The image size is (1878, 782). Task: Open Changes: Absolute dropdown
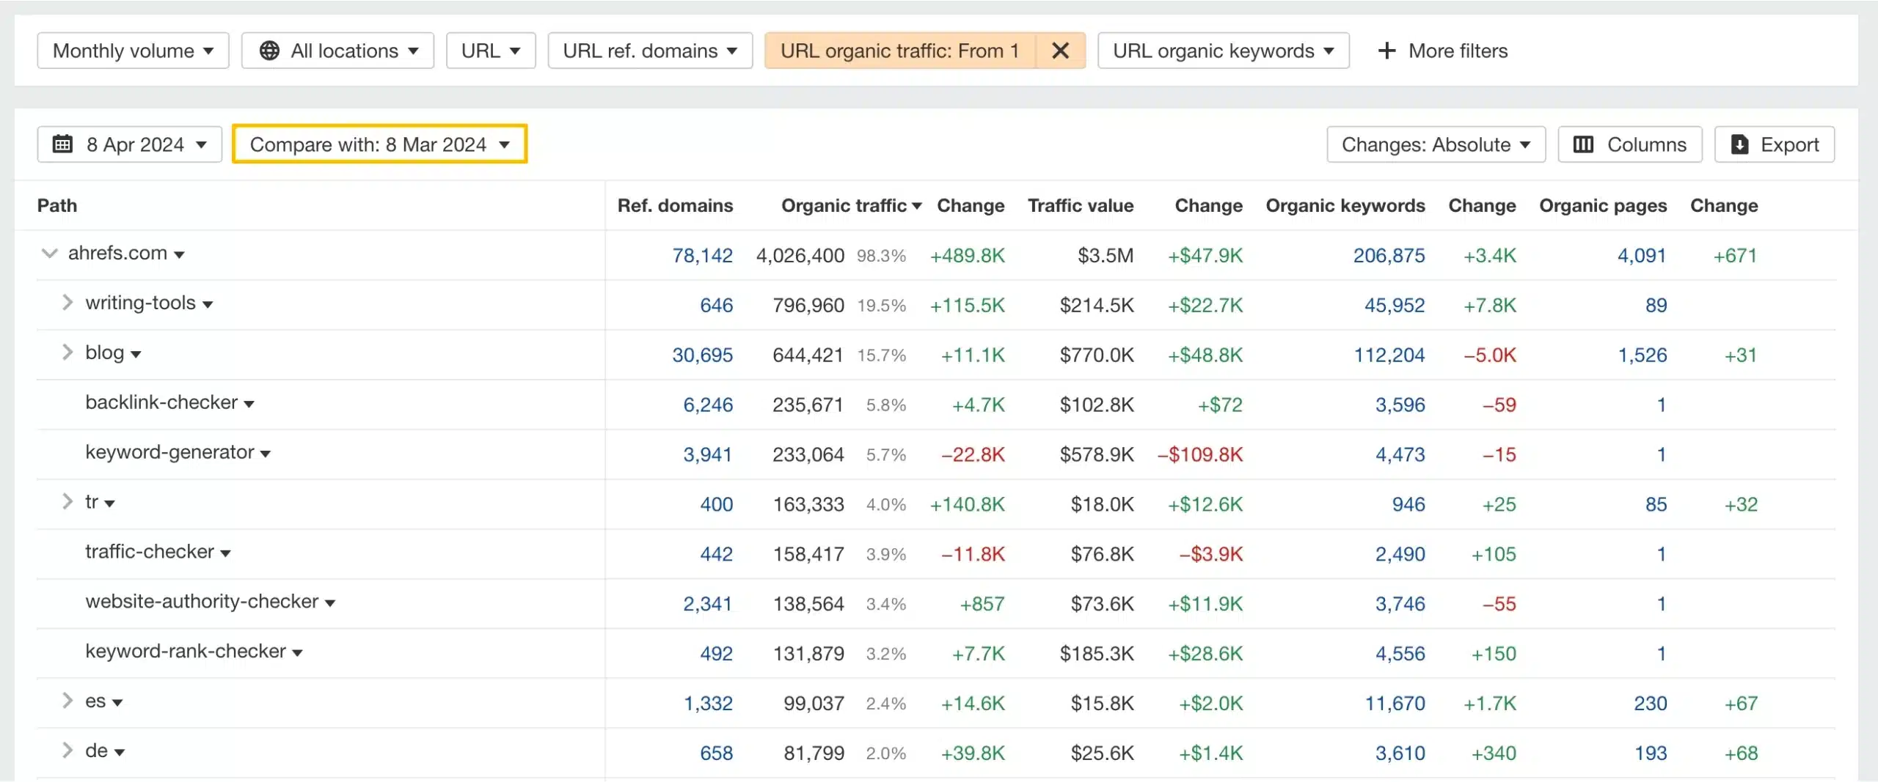[1436, 144]
